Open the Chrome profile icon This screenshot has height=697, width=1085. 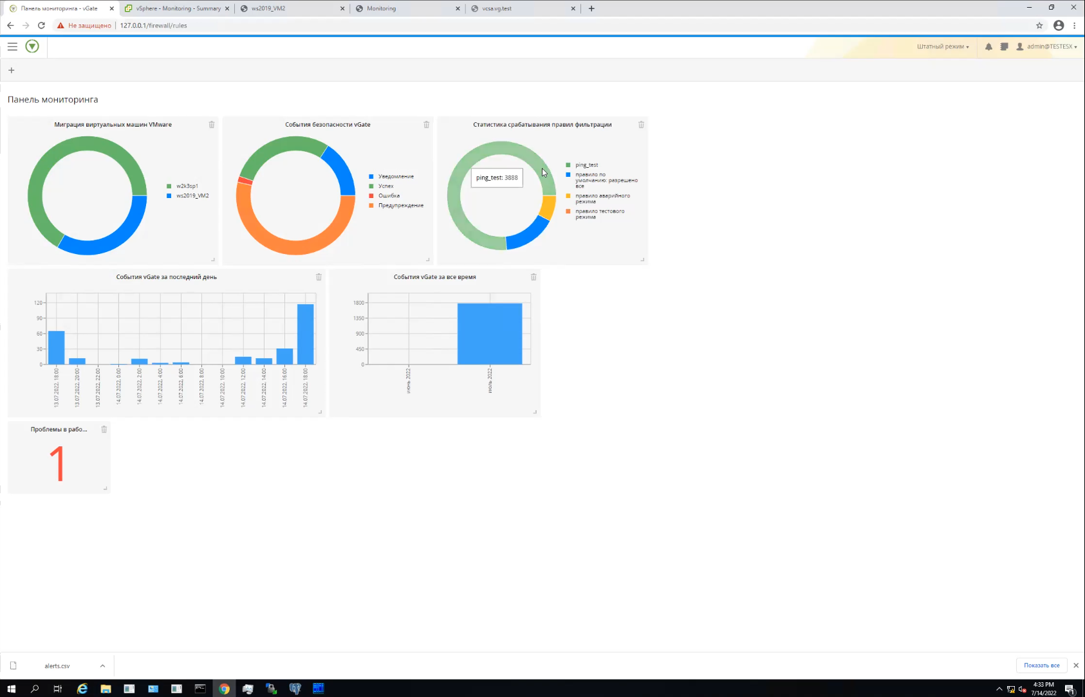tap(1059, 26)
